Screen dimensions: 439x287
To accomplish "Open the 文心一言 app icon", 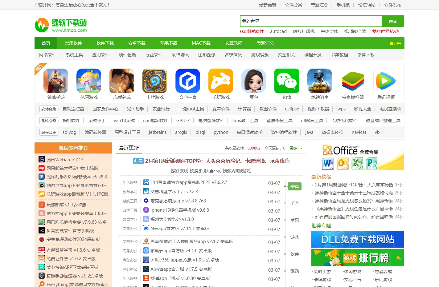I will (x=188, y=81).
